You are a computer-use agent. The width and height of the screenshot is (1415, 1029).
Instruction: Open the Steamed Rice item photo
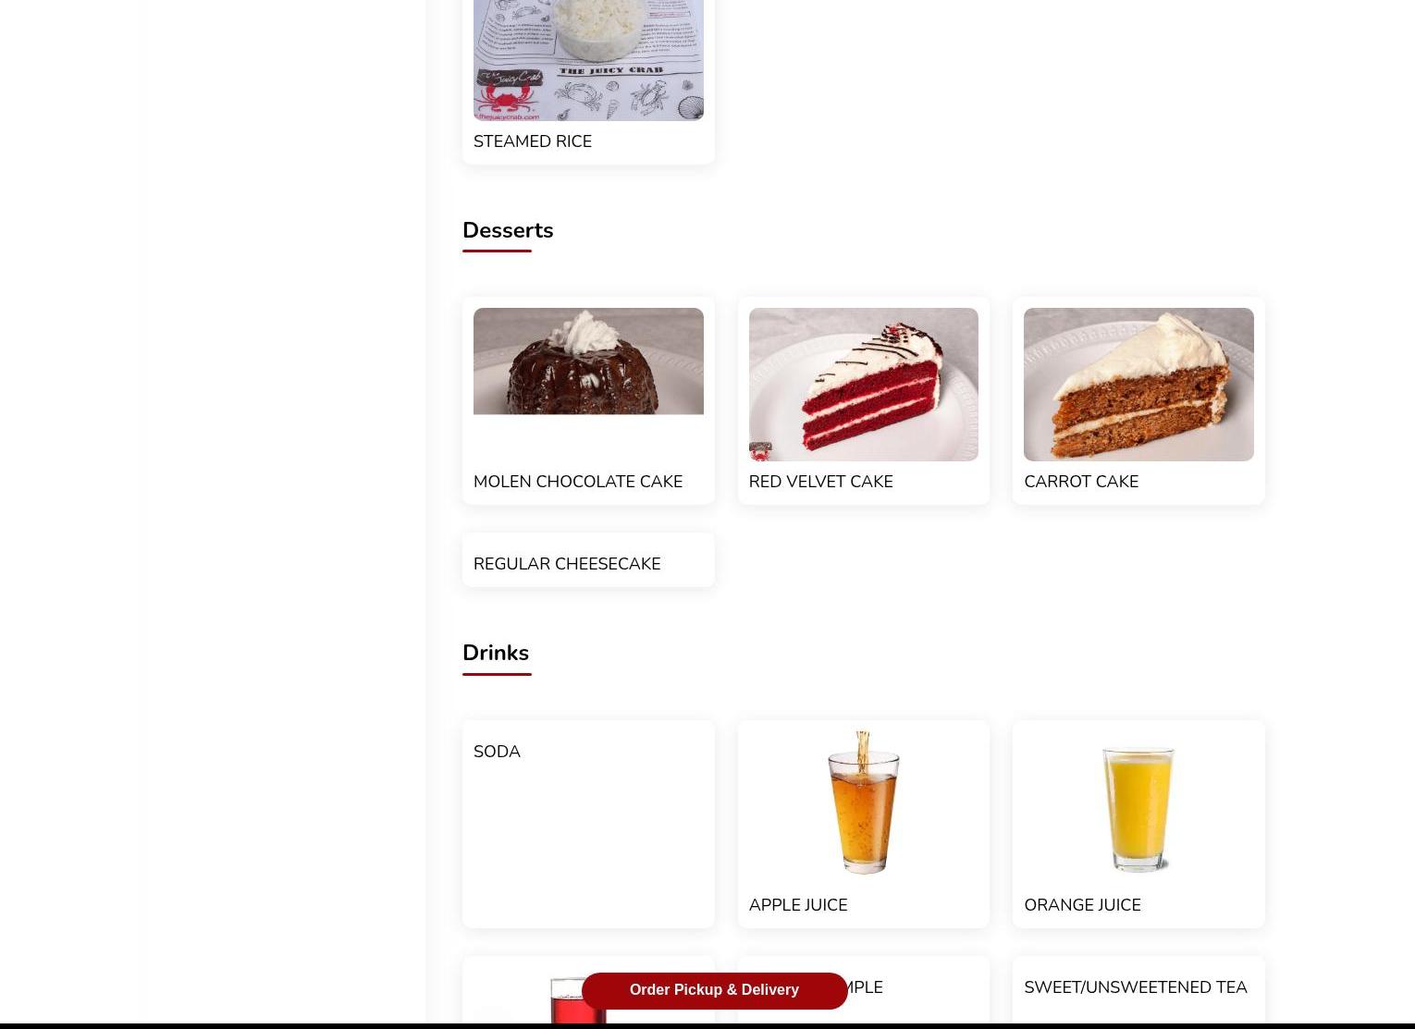point(588,60)
